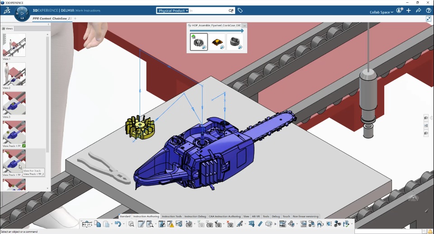Toggle the middle icon on right edge panel

click(426, 125)
